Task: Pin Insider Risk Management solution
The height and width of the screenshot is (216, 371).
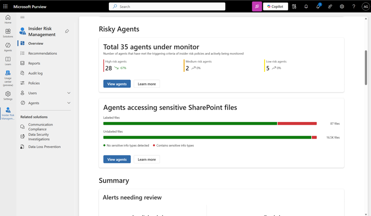Action: tap(67, 31)
